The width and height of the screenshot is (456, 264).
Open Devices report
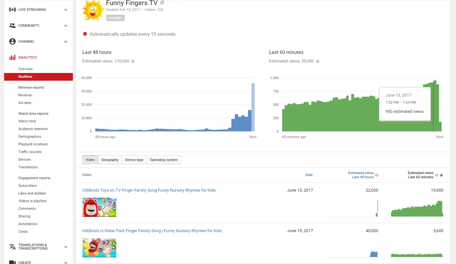pyautogui.click(x=25, y=159)
